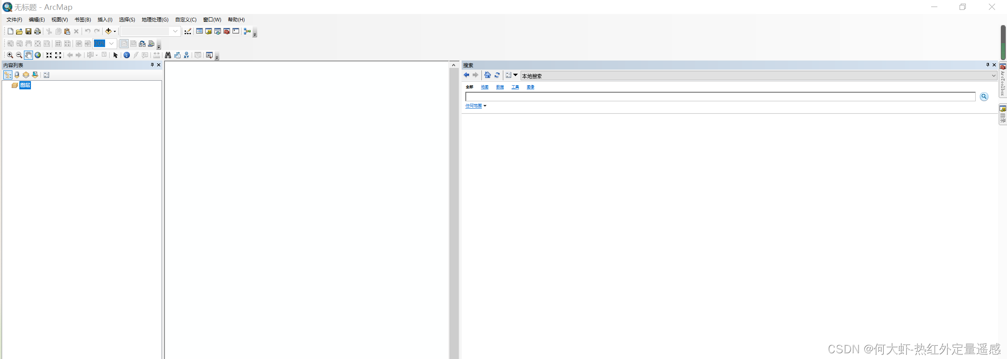Select the Zoom In magnifier tool
The height and width of the screenshot is (359, 1007).
click(x=10, y=55)
